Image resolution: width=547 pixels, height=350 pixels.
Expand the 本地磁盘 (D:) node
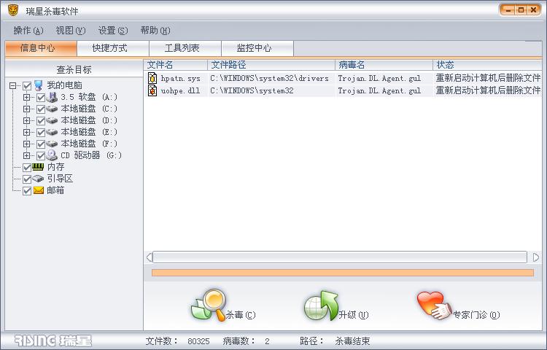point(26,120)
